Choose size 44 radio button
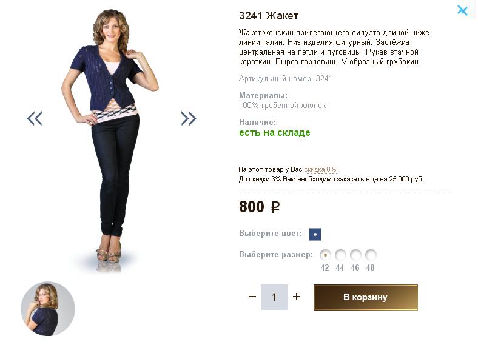478x353 pixels. (340, 255)
